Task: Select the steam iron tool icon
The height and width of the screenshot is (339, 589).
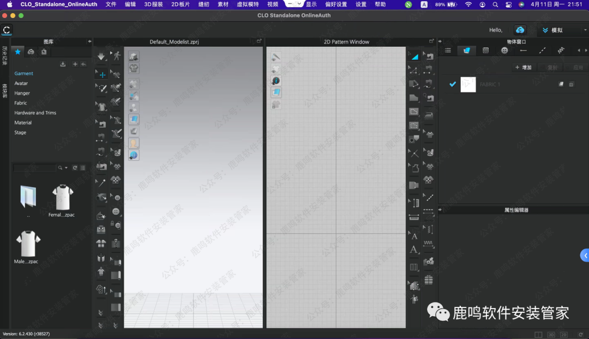Action: coord(429,115)
